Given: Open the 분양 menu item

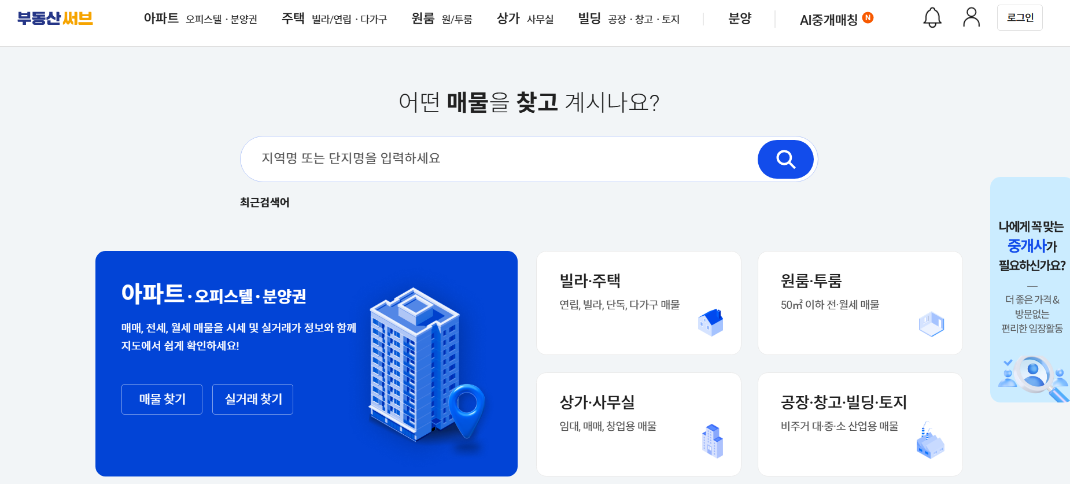Looking at the screenshot, I should 739,19.
